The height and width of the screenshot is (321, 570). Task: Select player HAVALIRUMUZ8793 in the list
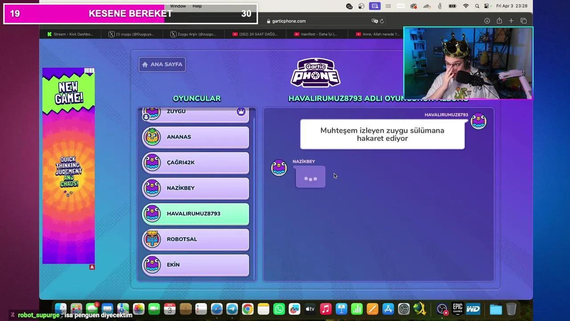(195, 214)
